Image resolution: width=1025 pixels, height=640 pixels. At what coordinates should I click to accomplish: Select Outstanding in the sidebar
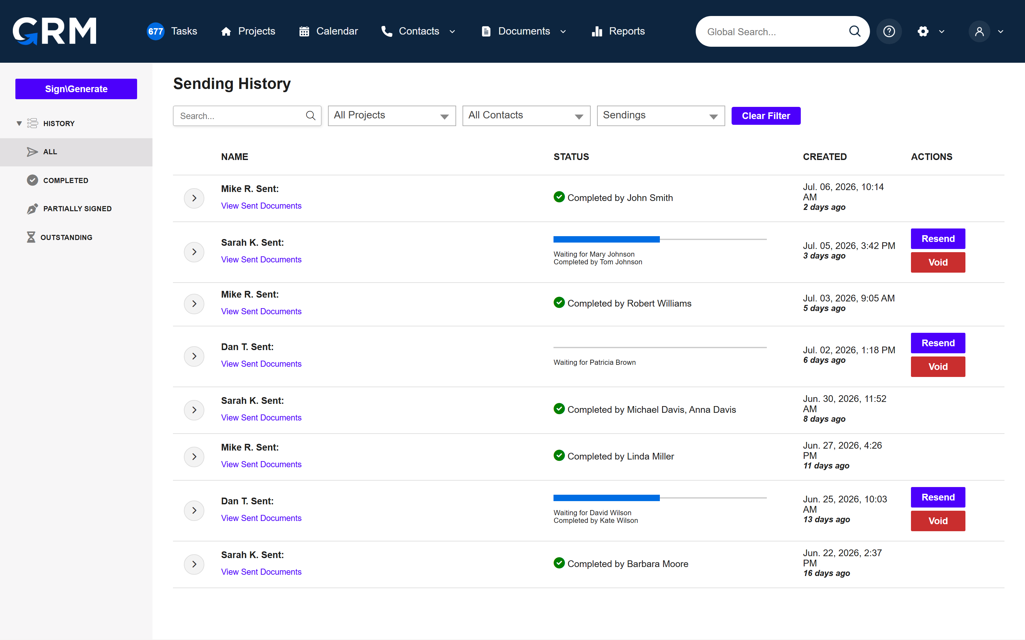67,237
